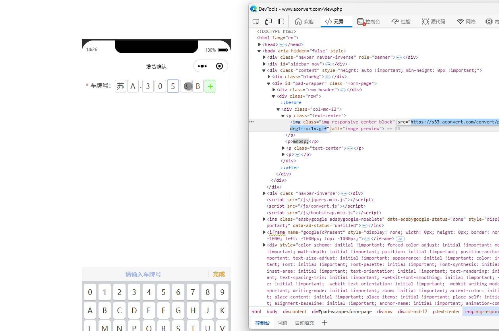This screenshot has width=499, height=331.
Task: Click the mini program three-dots menu icon
Action: (202, 66)
